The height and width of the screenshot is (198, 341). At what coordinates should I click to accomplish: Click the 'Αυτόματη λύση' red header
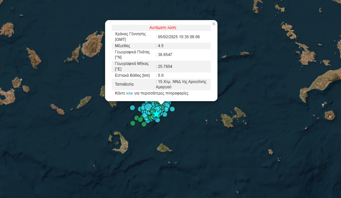(x=163, y=28)
